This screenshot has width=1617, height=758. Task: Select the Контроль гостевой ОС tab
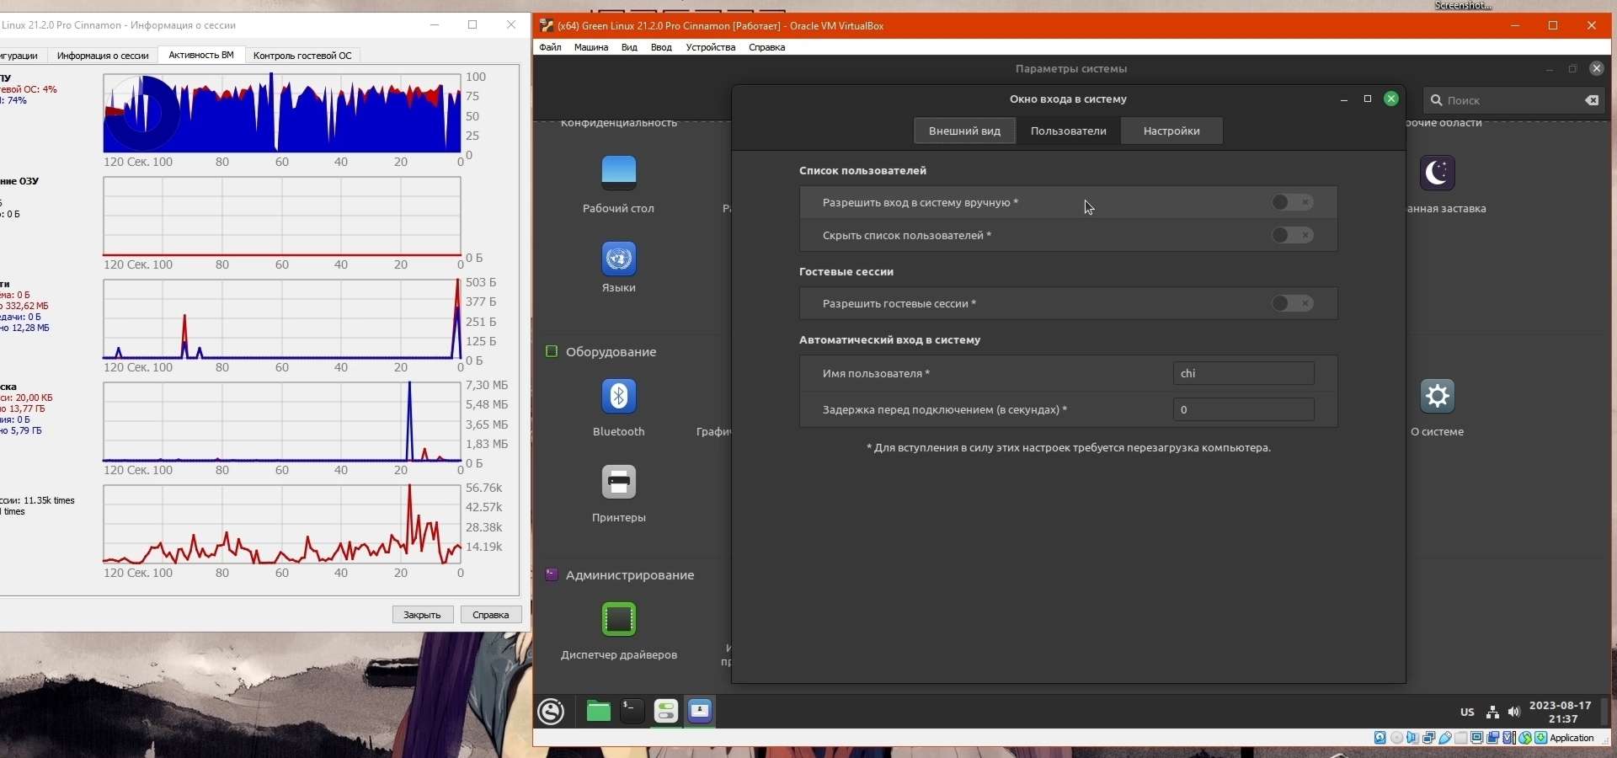point(302,56)
